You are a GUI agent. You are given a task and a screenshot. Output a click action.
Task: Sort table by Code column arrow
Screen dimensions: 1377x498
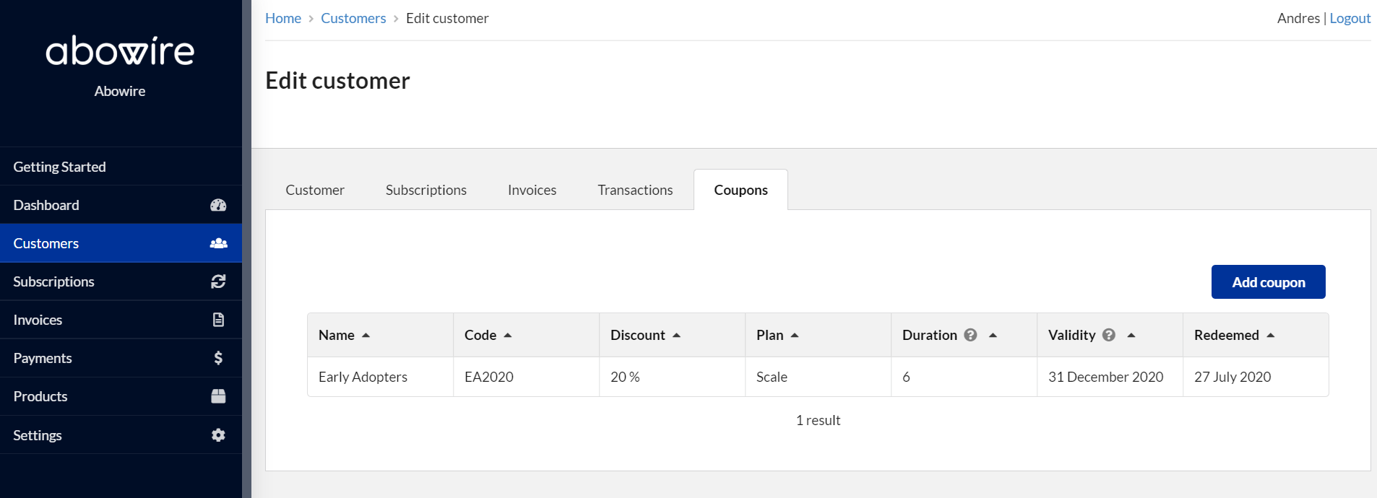[507, 336]
